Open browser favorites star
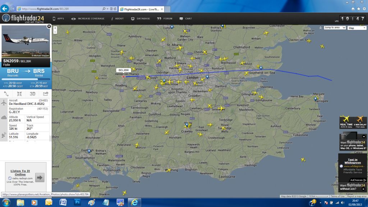This screenshot has width=368, height=207. (359, 9)
